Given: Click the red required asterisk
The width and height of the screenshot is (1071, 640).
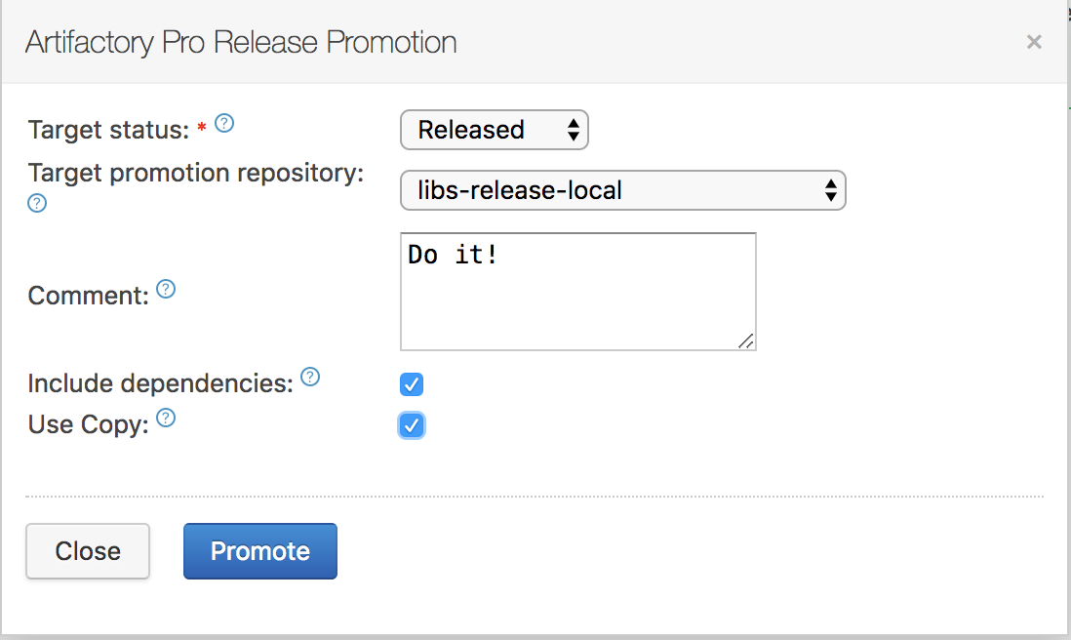Looking at the screenshot, I should pyautogui.click(x=204, y=126).
